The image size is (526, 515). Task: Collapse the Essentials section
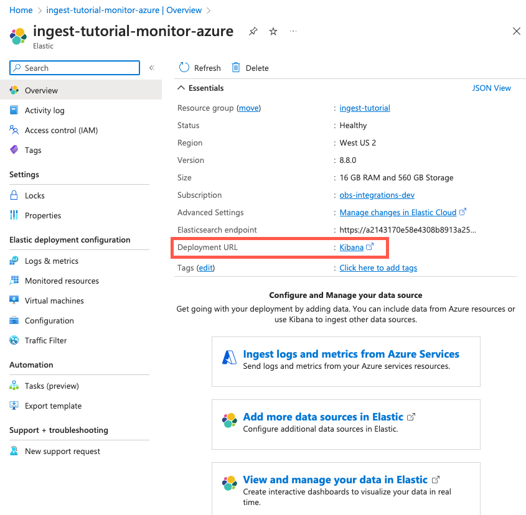182,88
